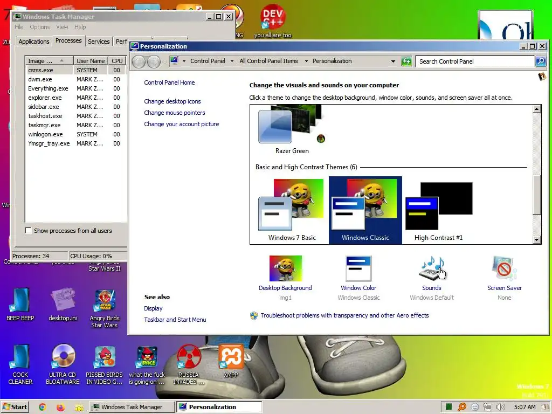Open the Desktop Background settings icon
This screenshot has width=552, height=414.
click(286, 268)
